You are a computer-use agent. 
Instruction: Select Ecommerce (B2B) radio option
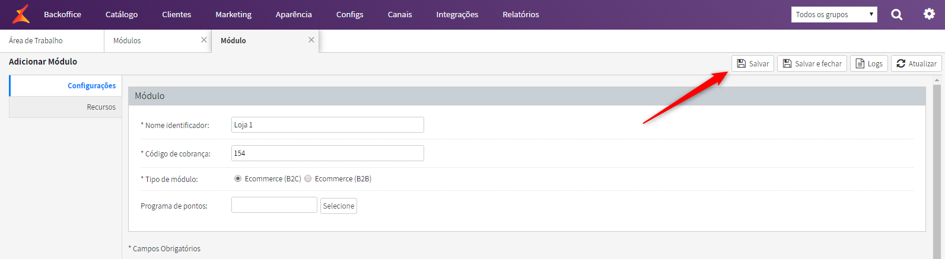click(308, 178)
